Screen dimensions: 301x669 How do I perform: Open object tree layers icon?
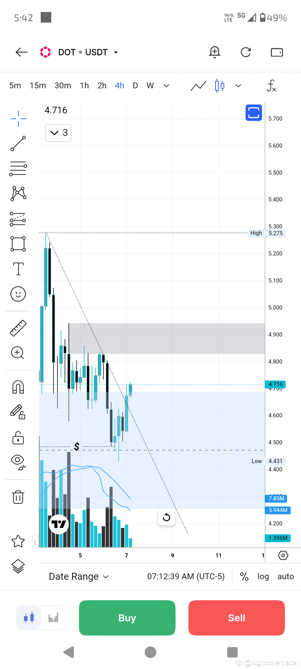[18, 566]
